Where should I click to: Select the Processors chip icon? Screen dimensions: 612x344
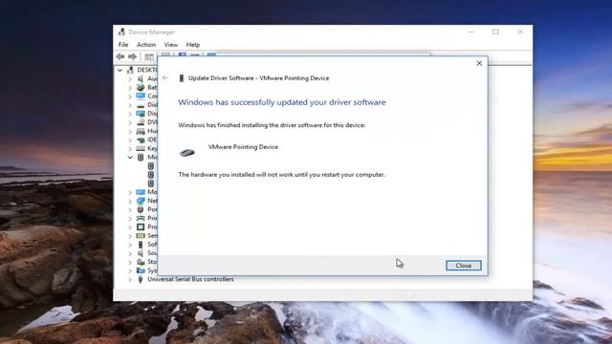click(x=141, y=226)
